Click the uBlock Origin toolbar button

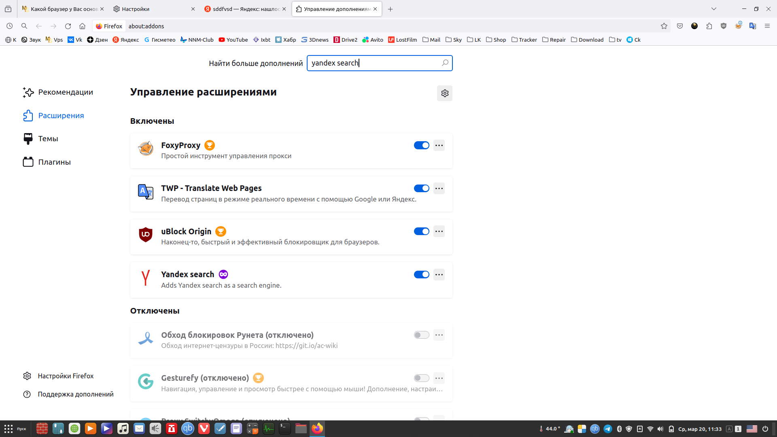point(724,26)
